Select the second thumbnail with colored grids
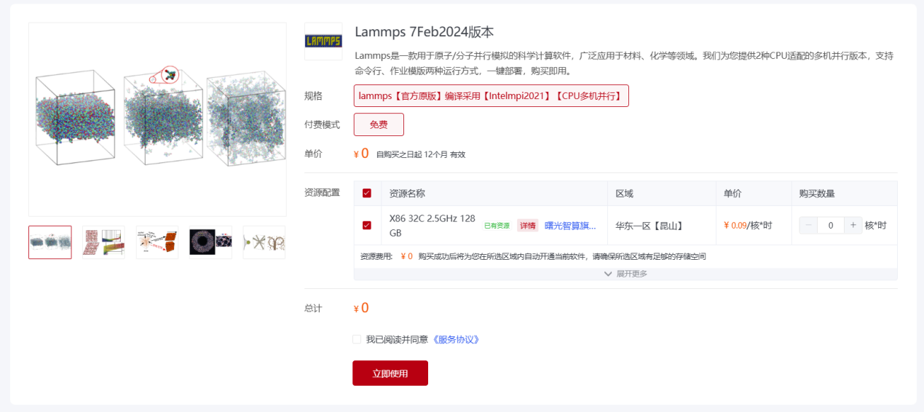This screenshot has width=924, height=412. tap(103, 242)
